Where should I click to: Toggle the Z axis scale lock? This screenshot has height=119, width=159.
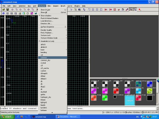click(x=101, y=10)
